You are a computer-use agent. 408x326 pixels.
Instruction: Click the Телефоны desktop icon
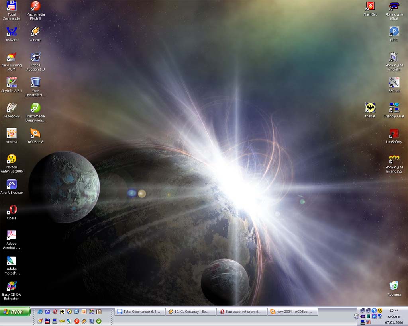click(12, 110)
